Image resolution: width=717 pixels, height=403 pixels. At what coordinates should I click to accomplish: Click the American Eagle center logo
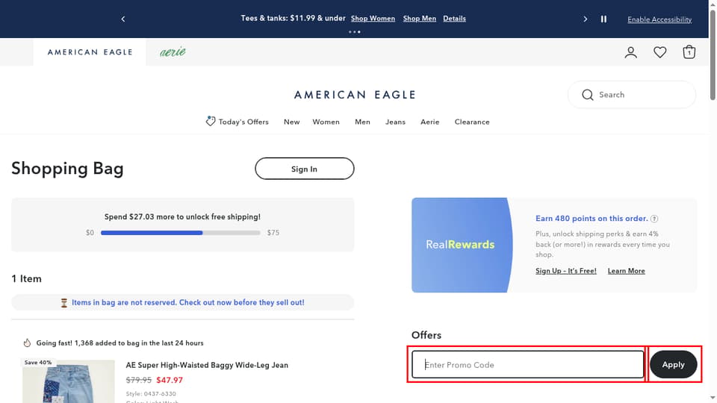[x=355, y=95]
